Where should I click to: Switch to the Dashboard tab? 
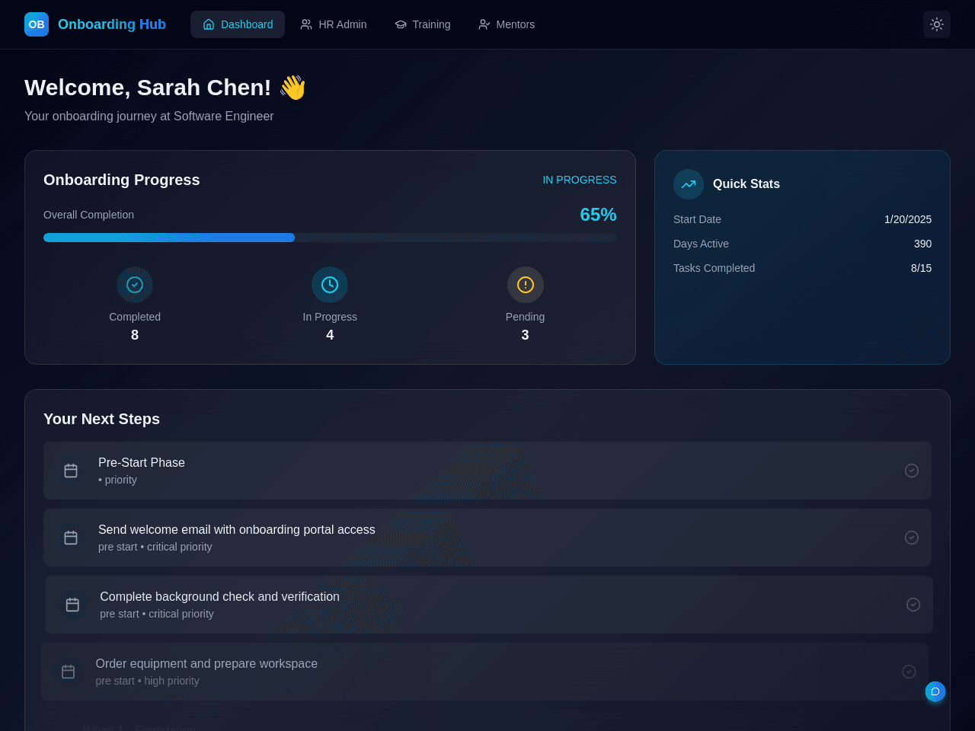238,24
